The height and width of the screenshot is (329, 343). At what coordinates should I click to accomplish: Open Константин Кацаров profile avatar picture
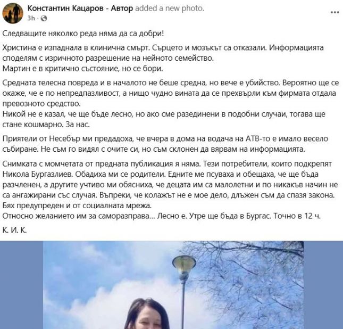pos(13,13)
